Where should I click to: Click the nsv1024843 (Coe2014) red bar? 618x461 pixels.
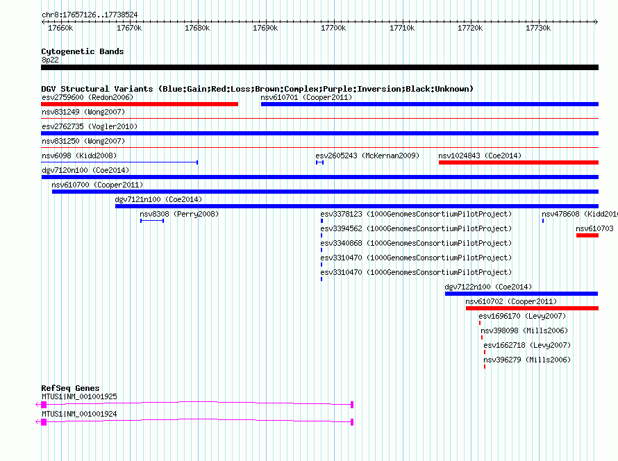click(x=519, y=162)
